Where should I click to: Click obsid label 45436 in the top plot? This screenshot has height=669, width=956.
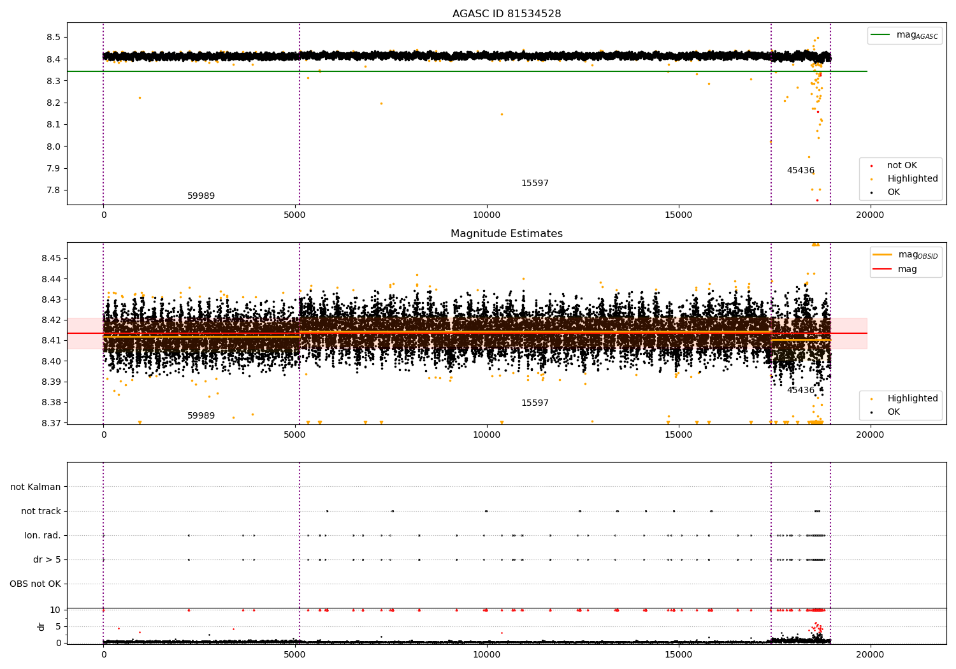tap(800, 171)
